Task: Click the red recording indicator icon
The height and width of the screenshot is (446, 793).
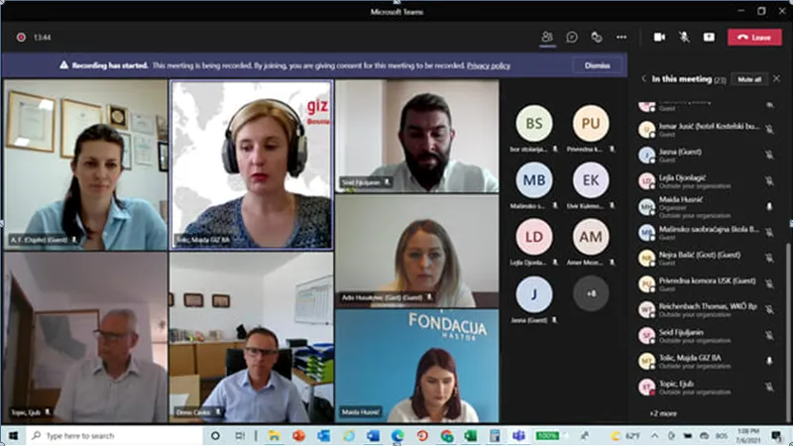Action: tap(21, 37)
